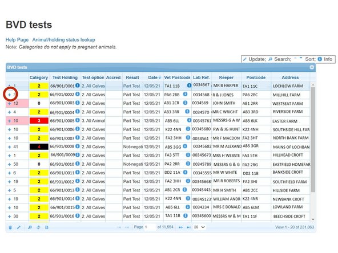This screenshot has height=253, width=338.
Task: Open the rows-per-page dropdown showing 20
Action: pos(199,227)
